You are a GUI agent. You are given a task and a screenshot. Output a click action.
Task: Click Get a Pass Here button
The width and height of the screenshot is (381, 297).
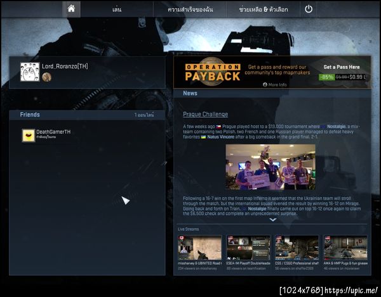coord(342,67)
